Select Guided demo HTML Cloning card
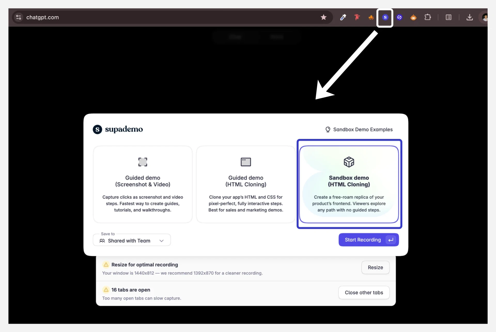 pos(246,184)
